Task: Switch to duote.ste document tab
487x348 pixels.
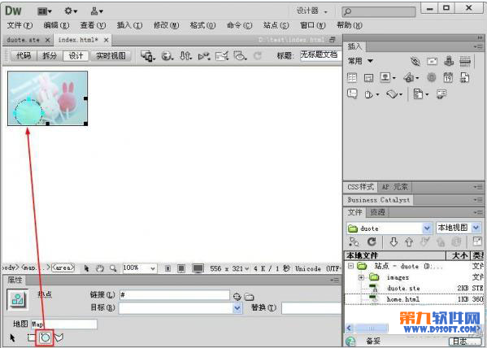Action: click(24, 40)
